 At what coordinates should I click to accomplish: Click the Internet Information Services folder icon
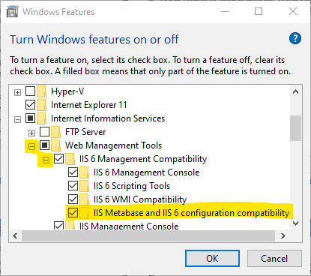(x=41, y=118)
